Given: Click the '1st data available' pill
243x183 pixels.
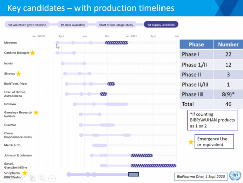Looking at the screenshot, I should click(72, 25).
